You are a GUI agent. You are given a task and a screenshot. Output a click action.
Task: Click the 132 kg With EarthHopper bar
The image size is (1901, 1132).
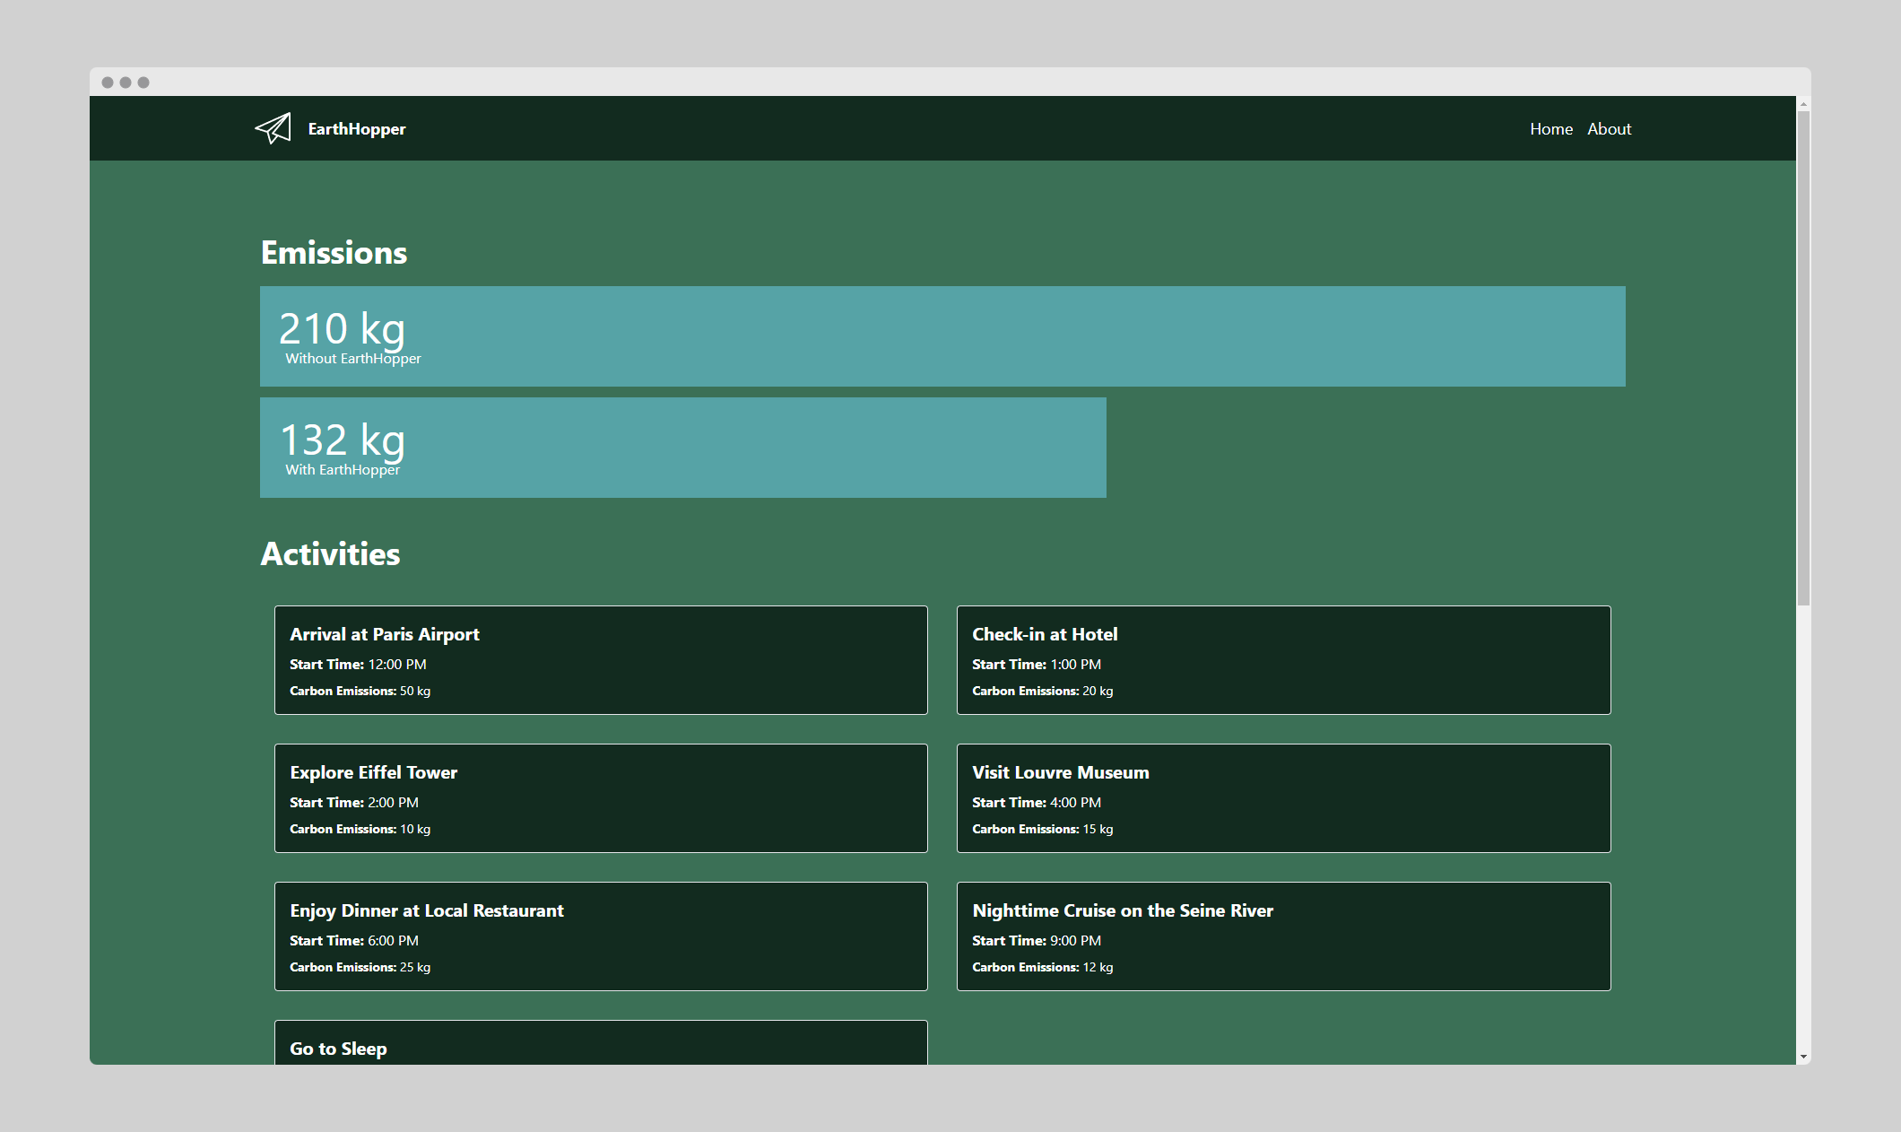(x=682, y=448)
